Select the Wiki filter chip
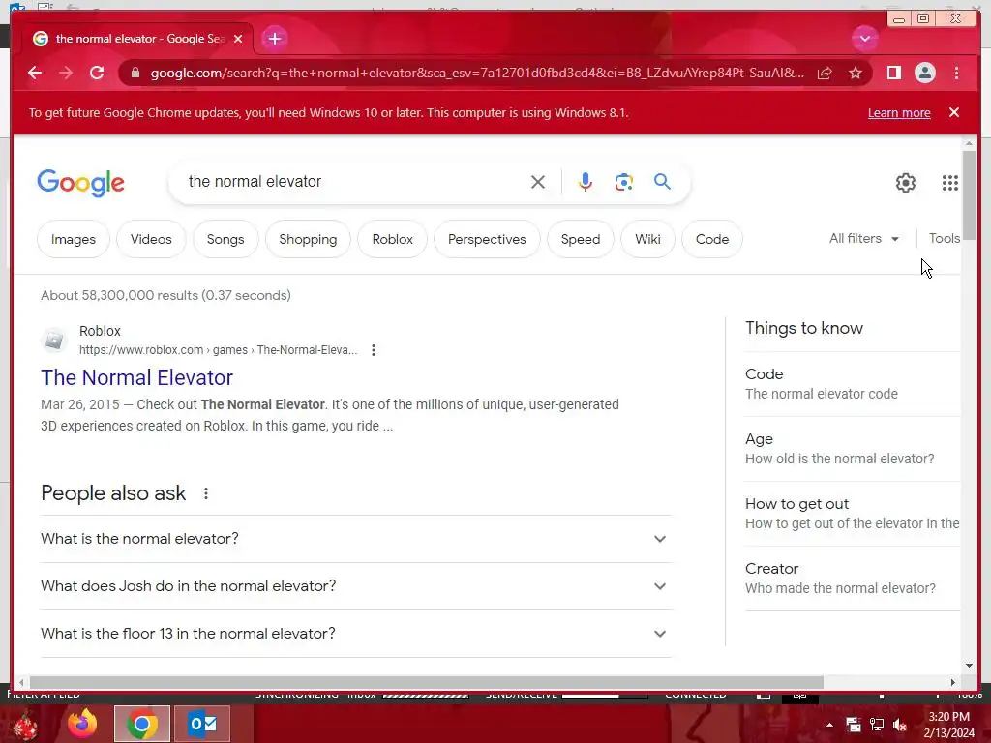Image resolution: width=991 pixels, height=743 pixels. click(x=647, y=239)
